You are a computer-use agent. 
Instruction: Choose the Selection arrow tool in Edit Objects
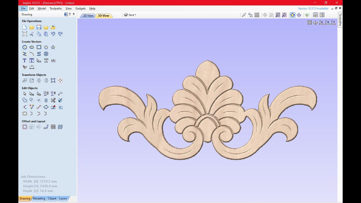coord(25,94)
